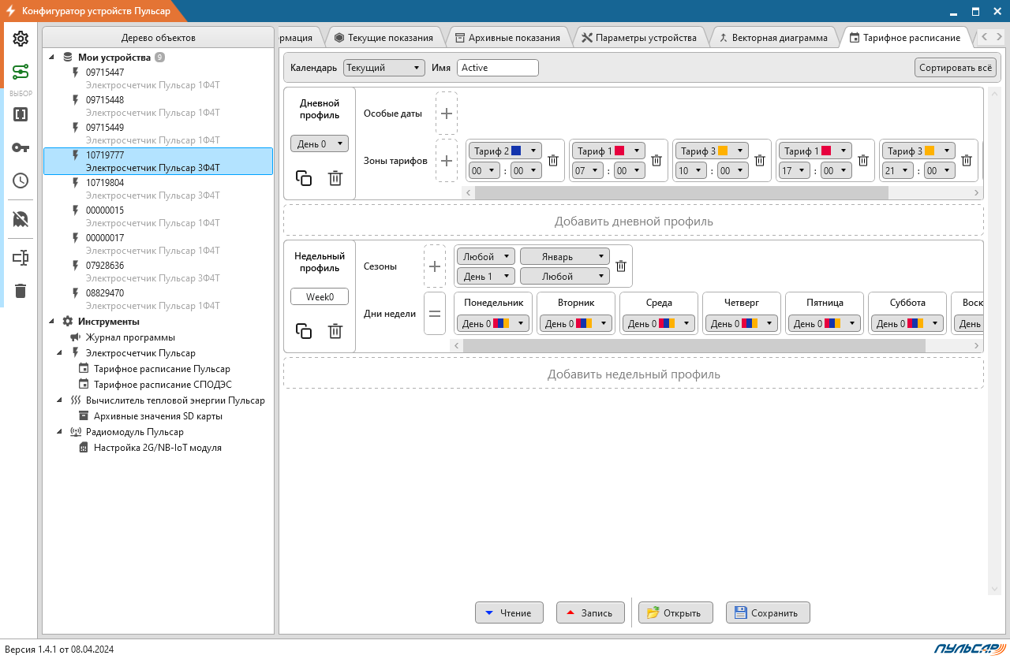Click the Пульсар logo in status bar

969,649
